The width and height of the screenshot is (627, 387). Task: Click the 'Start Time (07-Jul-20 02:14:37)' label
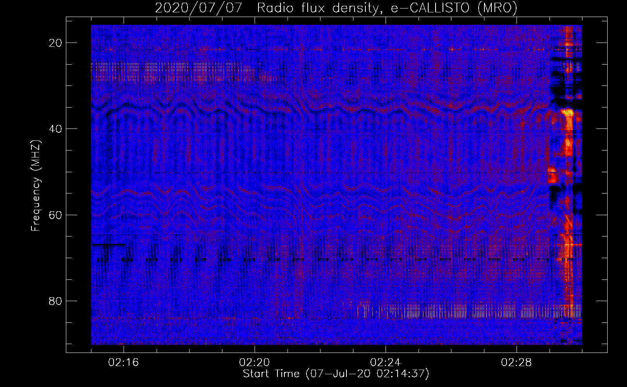(x=336, y=374)
